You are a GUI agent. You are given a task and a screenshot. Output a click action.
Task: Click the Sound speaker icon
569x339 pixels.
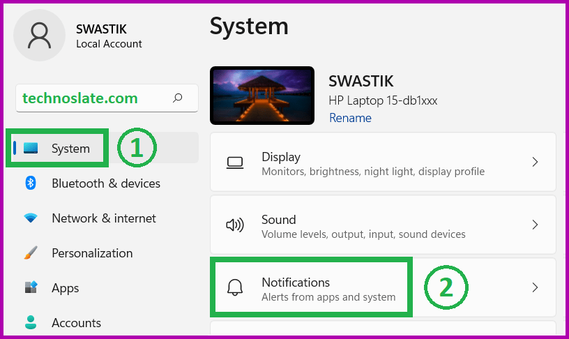[235, 225]
